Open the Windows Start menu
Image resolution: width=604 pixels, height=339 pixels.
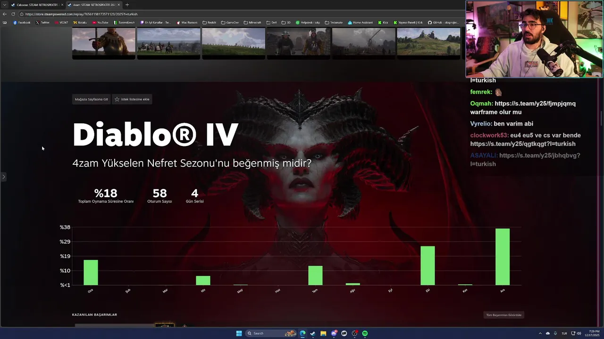[239, 333]
